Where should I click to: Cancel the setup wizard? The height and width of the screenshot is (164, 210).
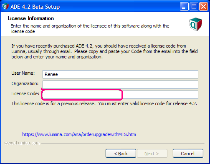point(188,154)
